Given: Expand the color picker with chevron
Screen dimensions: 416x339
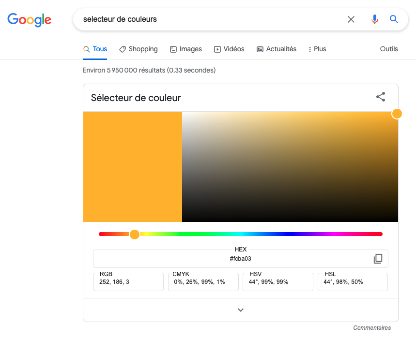Looking at the screenshot, I should 241,310.
